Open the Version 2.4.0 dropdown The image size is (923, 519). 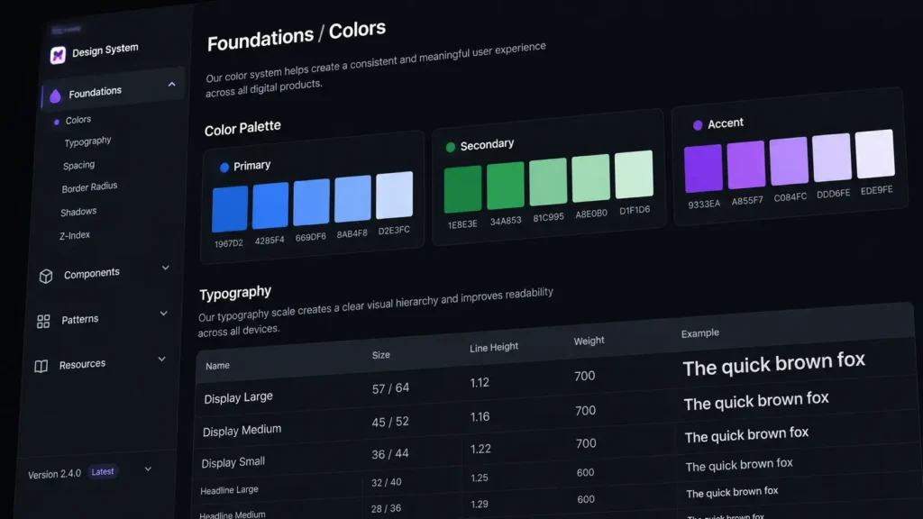click(149, 469)
